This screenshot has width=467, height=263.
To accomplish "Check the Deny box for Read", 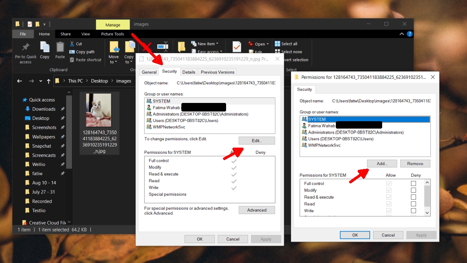I will [413, 204].
